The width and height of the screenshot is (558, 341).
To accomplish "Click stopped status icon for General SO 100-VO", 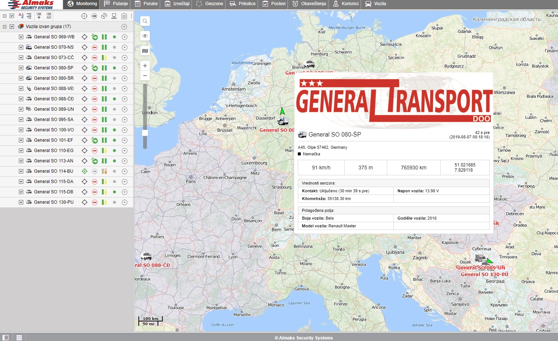I will [x=94, y=130].
